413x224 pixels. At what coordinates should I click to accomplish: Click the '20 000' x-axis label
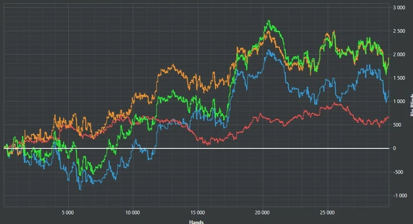262,213
